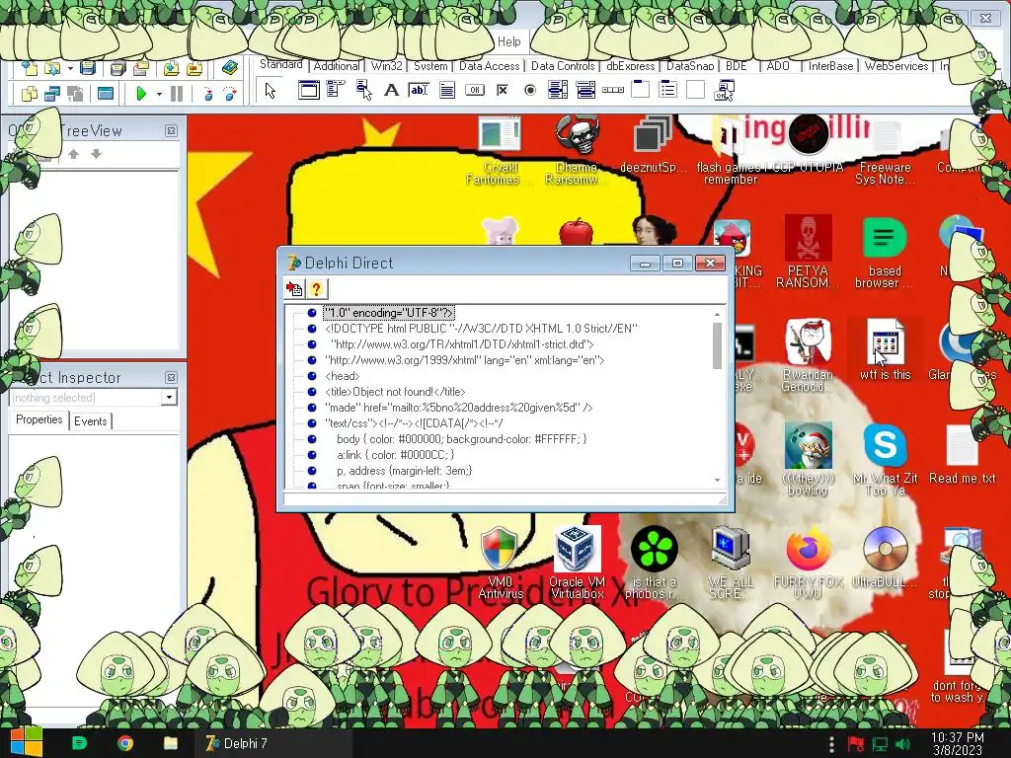Image resolution: width=1011 pixels, height=758 pixels.
Task: Select the '<!DOCTYPE html PUBLIC' row
Action: [x=481, y=329]
